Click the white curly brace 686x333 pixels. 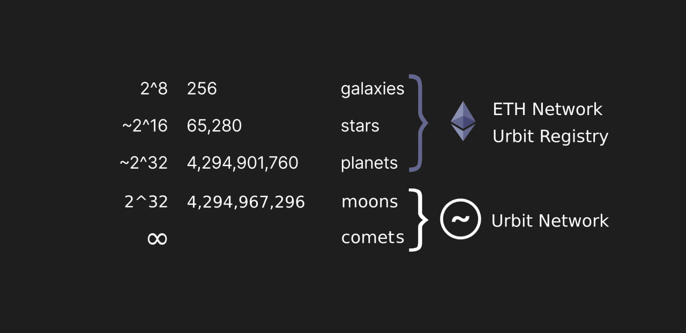click(419, 220)
